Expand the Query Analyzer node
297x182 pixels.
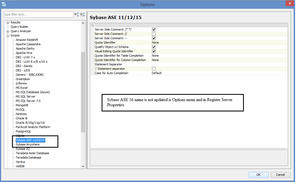point(8,31)
